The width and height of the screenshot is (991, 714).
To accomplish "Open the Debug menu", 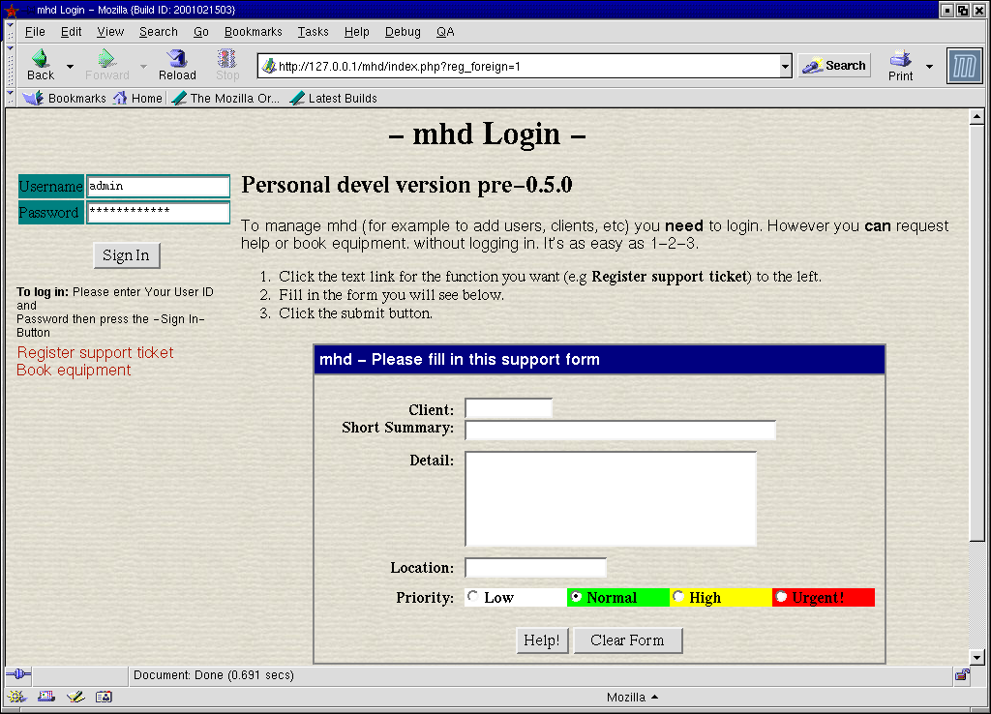I will [403, 32].
